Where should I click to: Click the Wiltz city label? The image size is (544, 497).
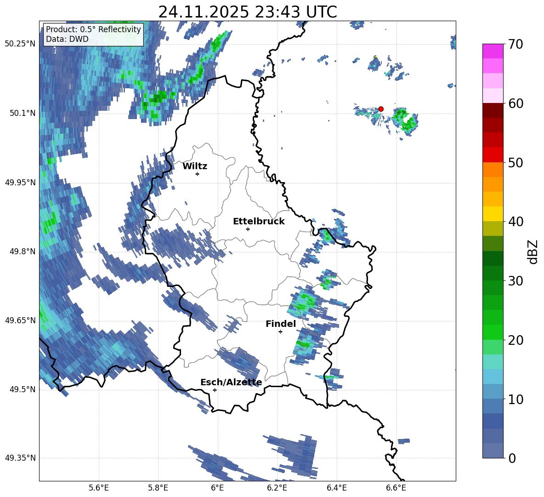[x=195, y=166]
